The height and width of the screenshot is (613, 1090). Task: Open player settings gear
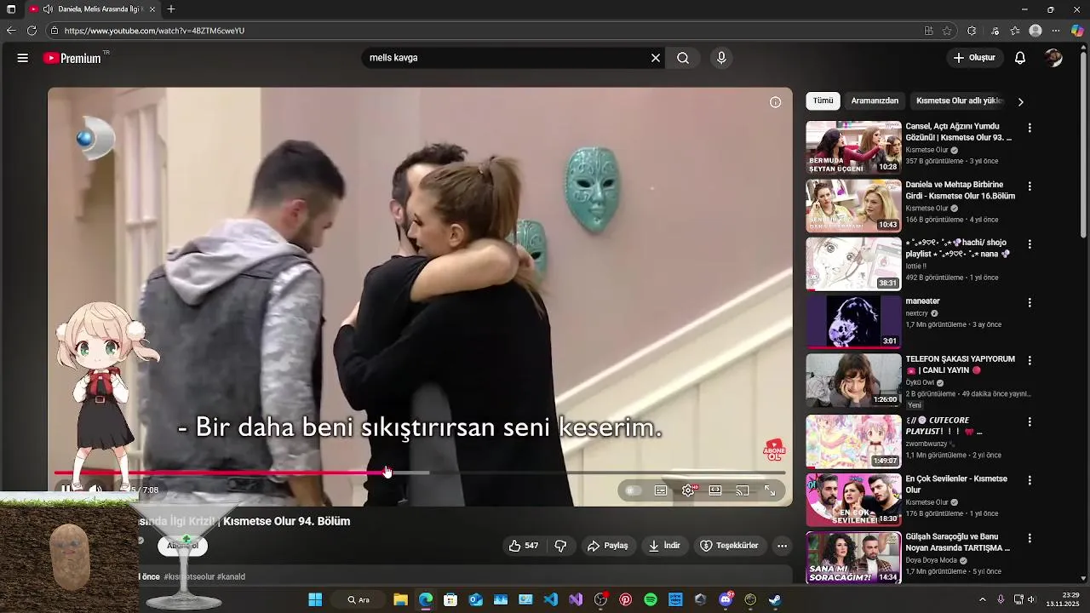[x=688, y=490]
